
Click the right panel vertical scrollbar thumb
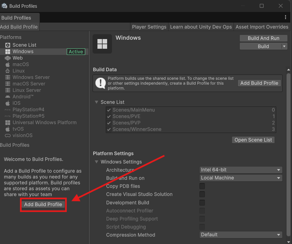click(x=288, y=155)
